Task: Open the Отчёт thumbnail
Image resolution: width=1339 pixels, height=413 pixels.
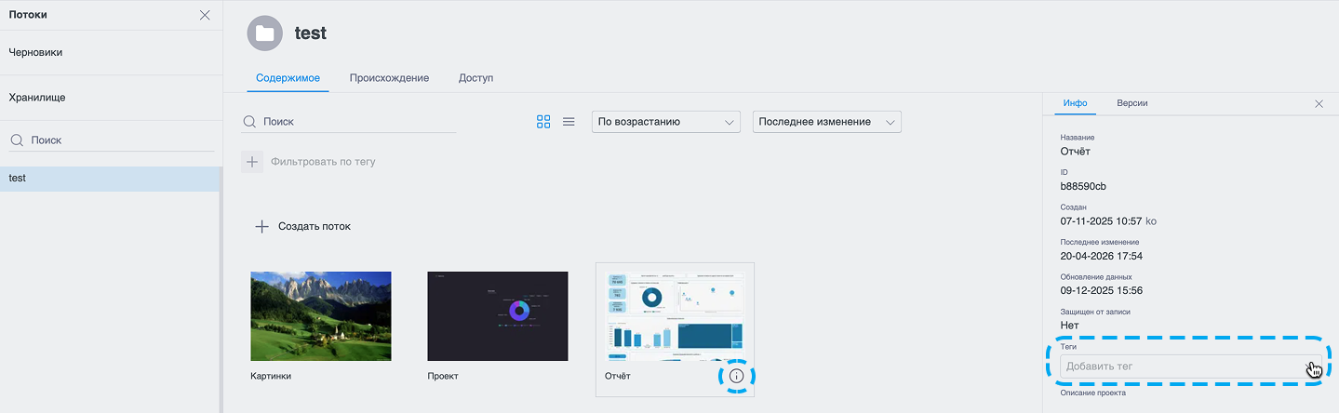Action: click(675, 316)
